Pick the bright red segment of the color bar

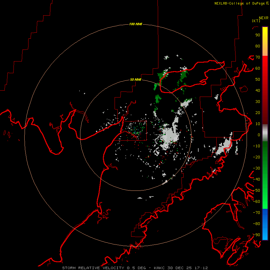tap(265, 64)
